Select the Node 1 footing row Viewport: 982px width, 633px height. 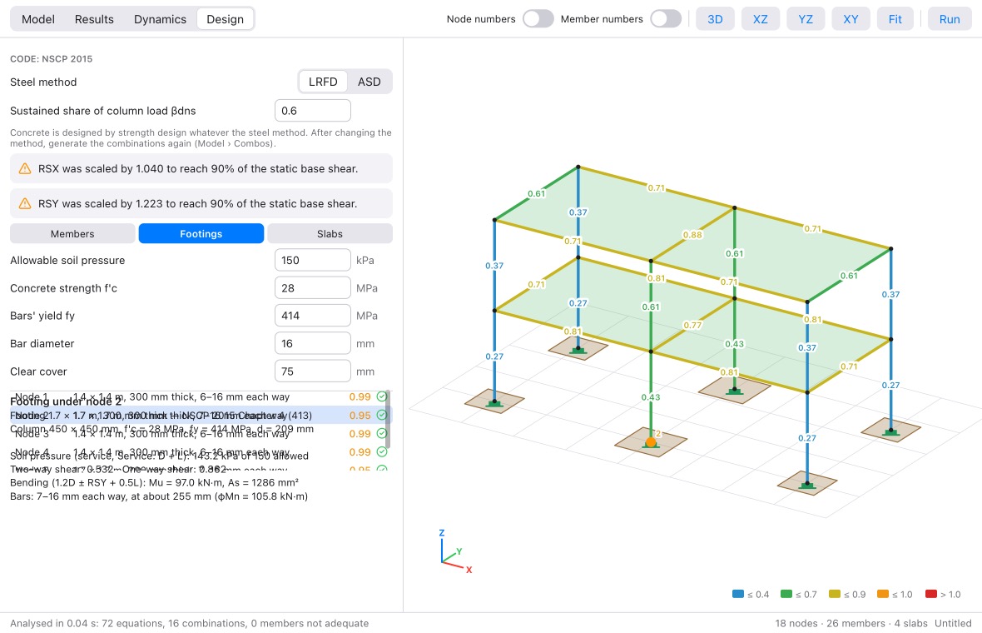201,396
